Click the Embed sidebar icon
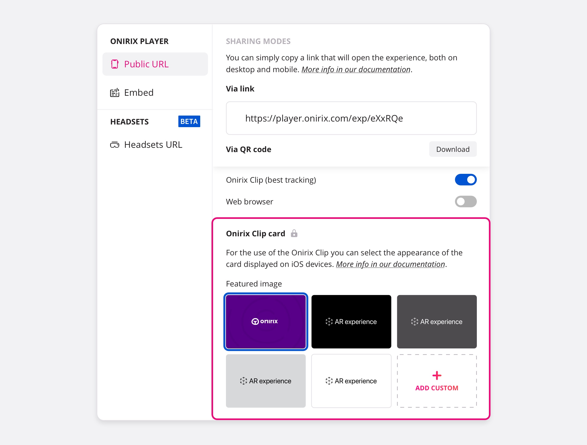 (115, 92)
